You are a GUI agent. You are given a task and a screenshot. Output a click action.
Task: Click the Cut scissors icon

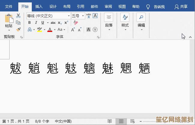[x=18, y=16]
